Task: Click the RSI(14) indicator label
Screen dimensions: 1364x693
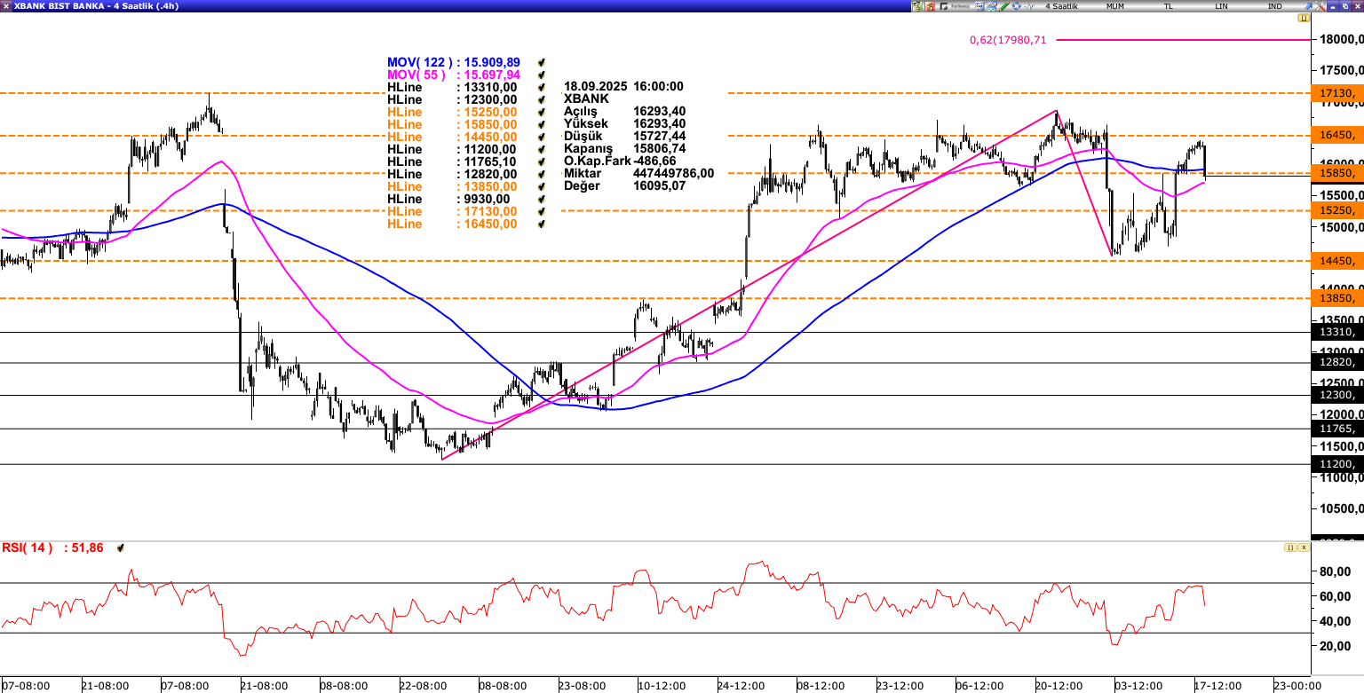Action: click(x=28, y=548)
